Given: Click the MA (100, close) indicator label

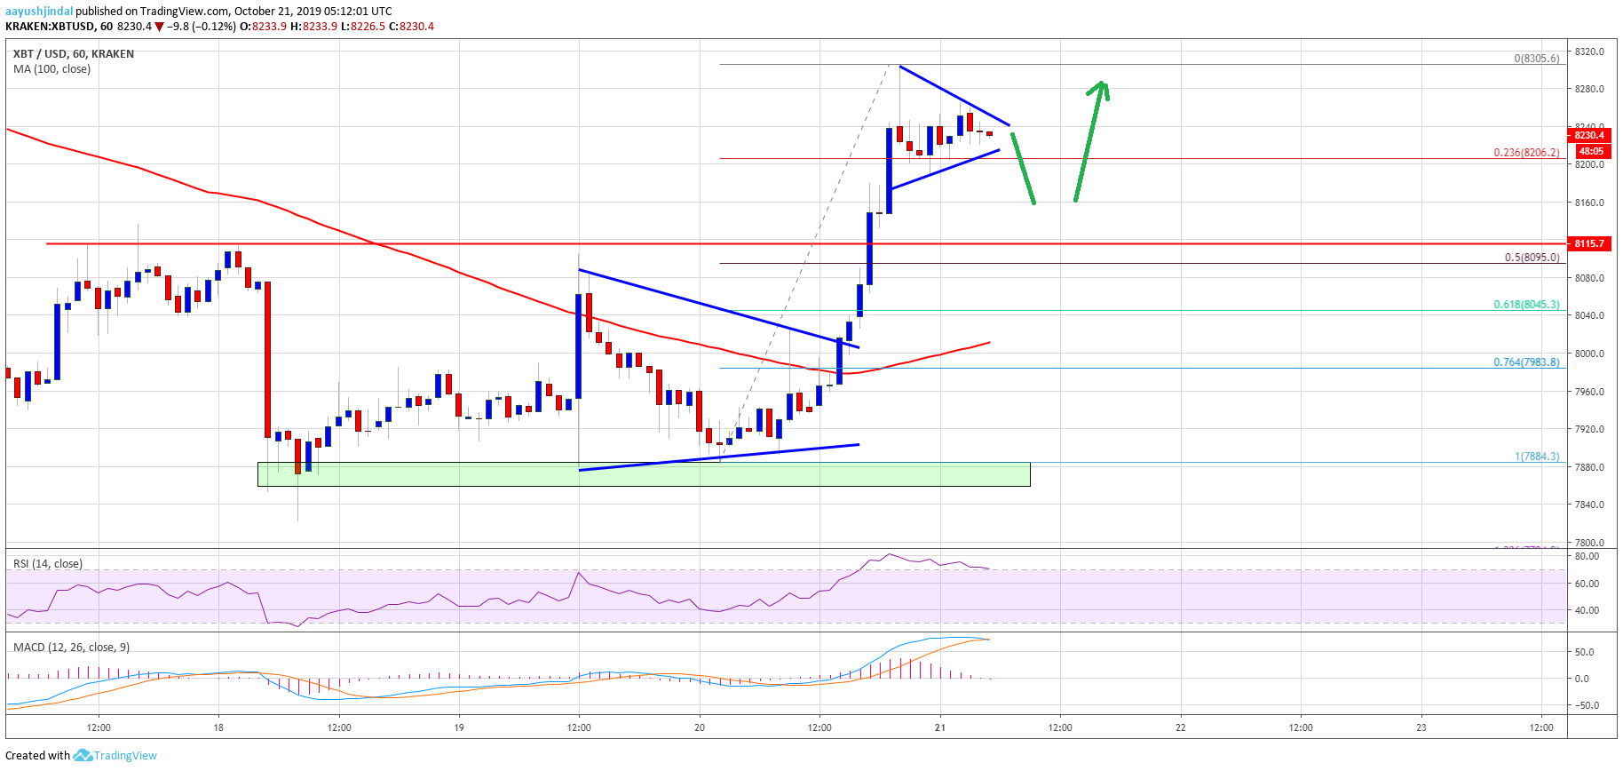Looking at the screenshot, I should [x=51, y=69].
